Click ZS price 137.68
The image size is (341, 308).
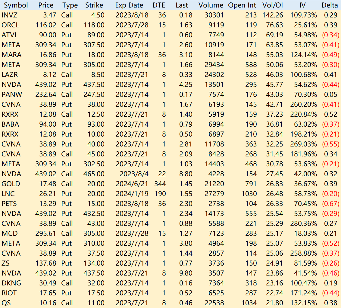point(46,263)
